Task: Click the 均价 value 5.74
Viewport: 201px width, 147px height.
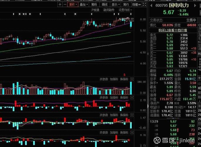Action: click(193, 71)
